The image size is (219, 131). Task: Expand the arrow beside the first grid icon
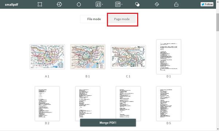point(102,4)
